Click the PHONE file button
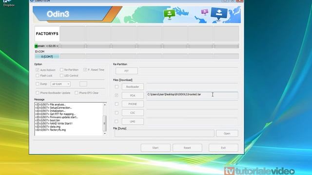Screen dimensions: 312x175 [x=133, y=104]
